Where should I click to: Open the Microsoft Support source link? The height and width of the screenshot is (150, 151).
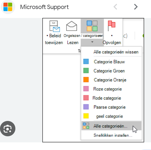pos(45,7)
